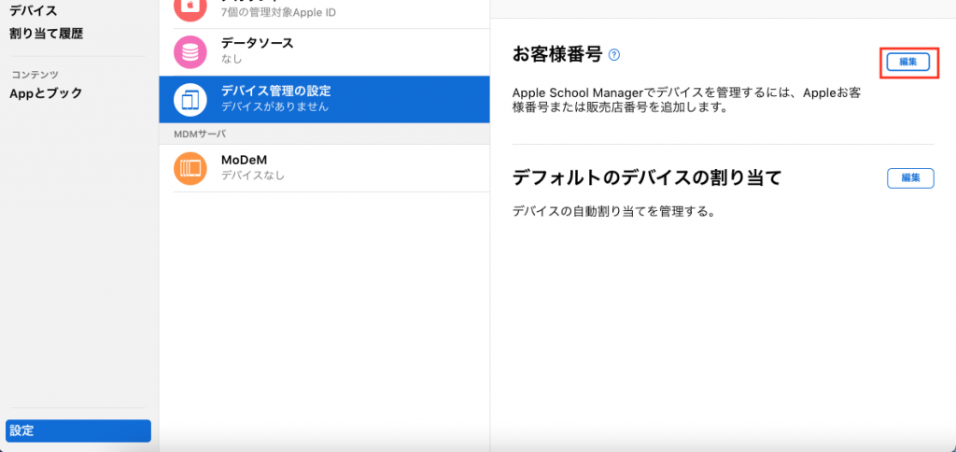The height and width of the screenshot is (452, 956).
Task: Click 編集 button for お客様番号
Action: [908, 63]
